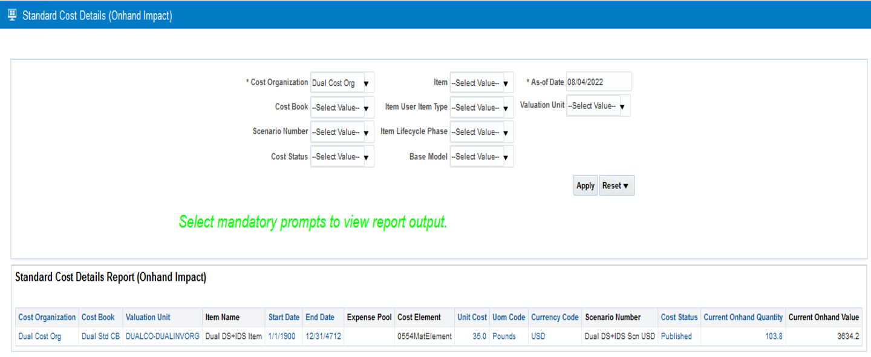Click the Uom Code column header

click(x=509, y=317)
